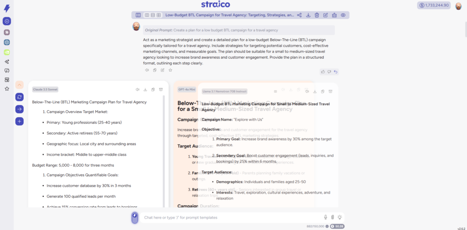Click the Llama 3.1 Nemotron 70B Instruct label
Viewport: 467px width, 230px height.
point(224,92)
